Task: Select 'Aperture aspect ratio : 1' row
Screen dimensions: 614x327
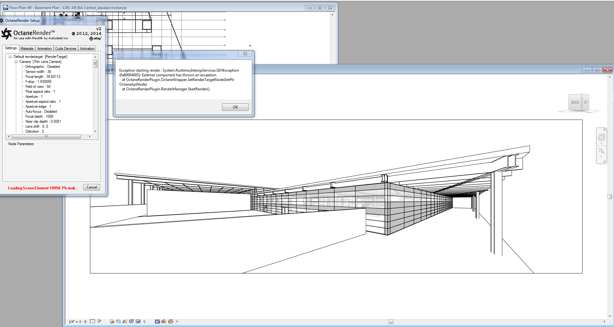Action: [43, 102]
